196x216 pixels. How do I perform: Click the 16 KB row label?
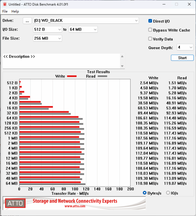tap(12, 108)
